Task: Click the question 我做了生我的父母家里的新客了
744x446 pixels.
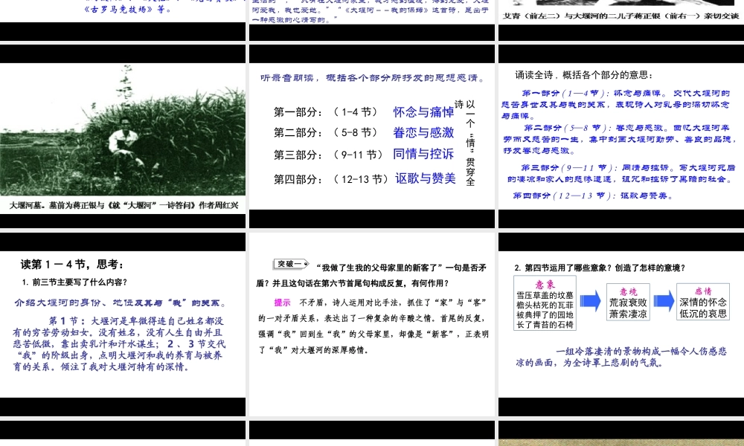Action: (x=372, y=275)
